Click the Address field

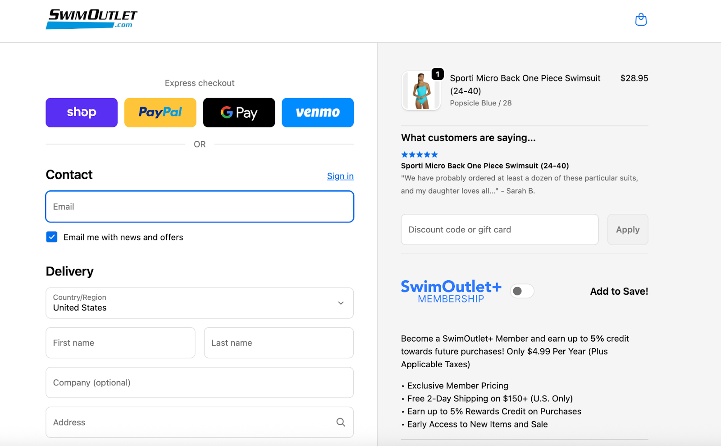[200, 422]
